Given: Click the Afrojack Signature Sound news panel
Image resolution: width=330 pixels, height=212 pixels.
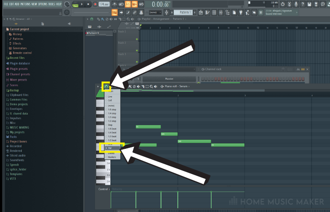Looking at the screenshot, I should click(281, 12).
